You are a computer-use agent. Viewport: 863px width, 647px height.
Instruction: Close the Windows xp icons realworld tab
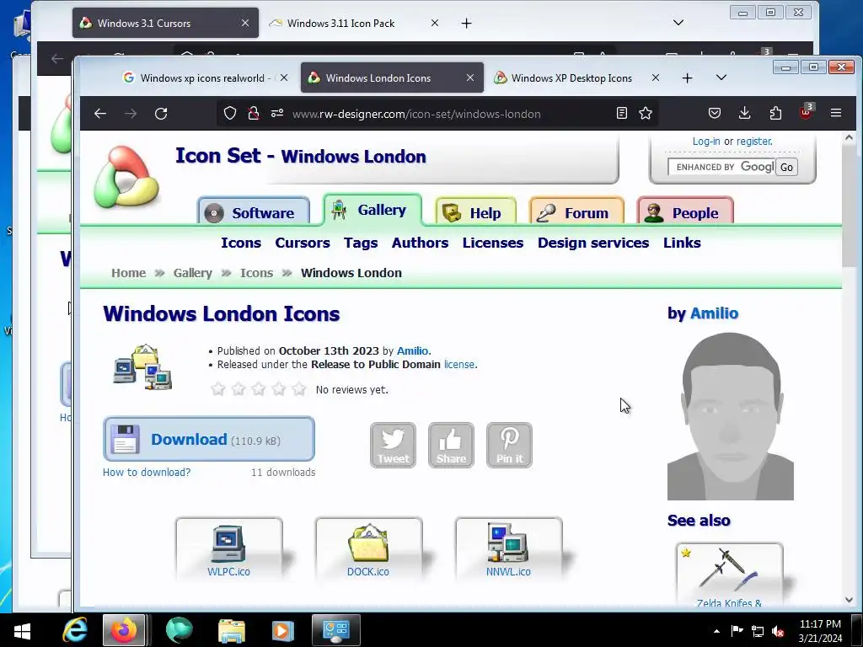pyautogui.click(x=284, y=78)
